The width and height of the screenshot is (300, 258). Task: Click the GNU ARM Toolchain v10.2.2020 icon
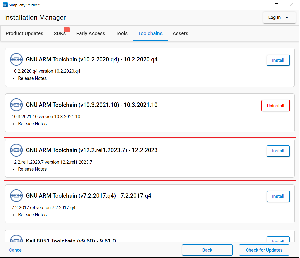pos(16,59)
